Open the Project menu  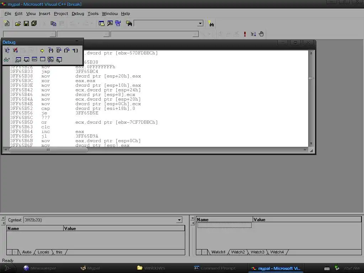pos(61,14)
